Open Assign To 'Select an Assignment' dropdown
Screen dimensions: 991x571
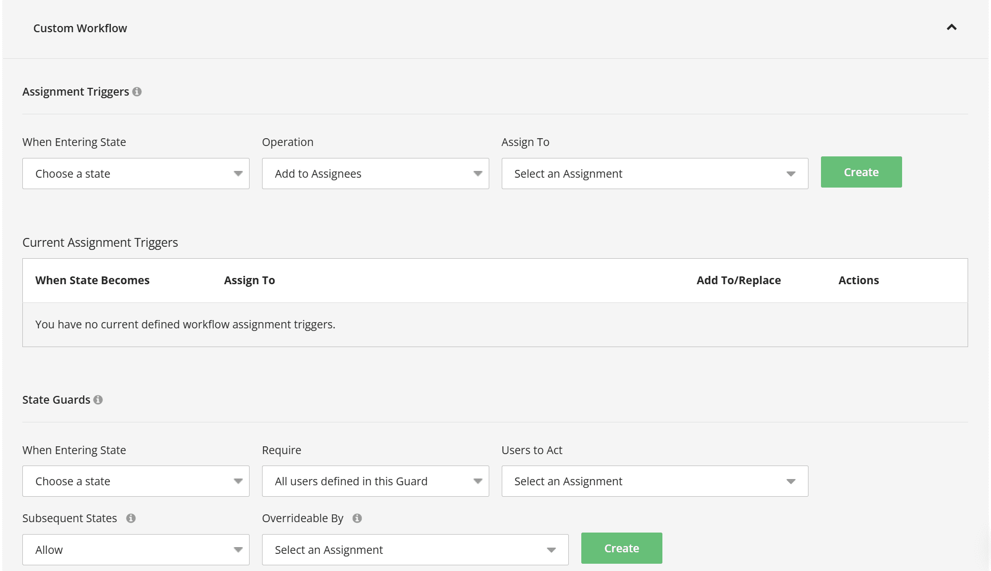(655, 174)
